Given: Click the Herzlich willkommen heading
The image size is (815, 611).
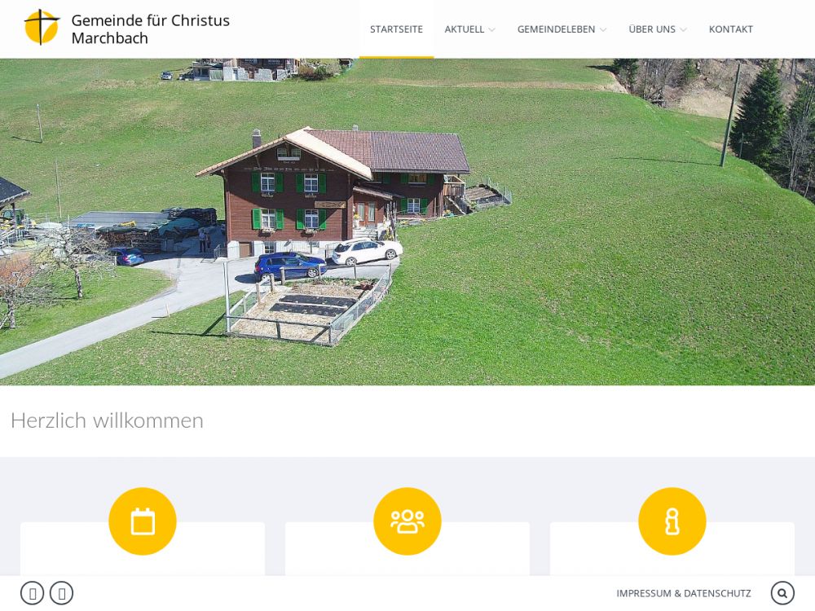Looking at the screenshot, I should pyautogui.click(x=107, y=420).
